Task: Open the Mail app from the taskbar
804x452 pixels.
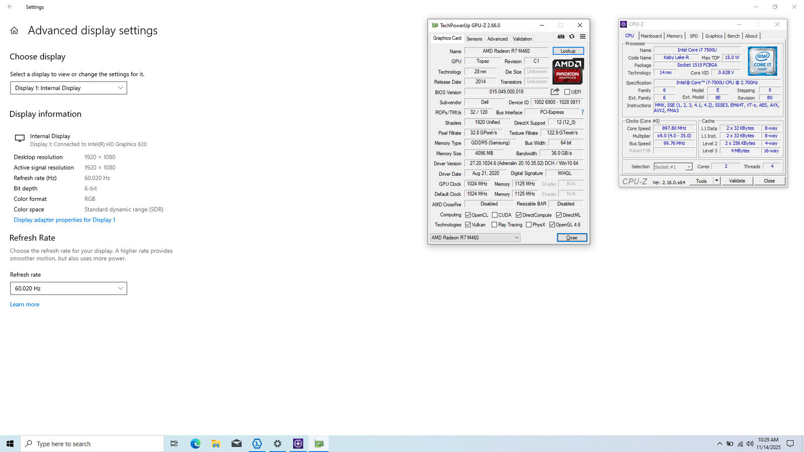Action: pyautogui.click(x=237, y=443)
